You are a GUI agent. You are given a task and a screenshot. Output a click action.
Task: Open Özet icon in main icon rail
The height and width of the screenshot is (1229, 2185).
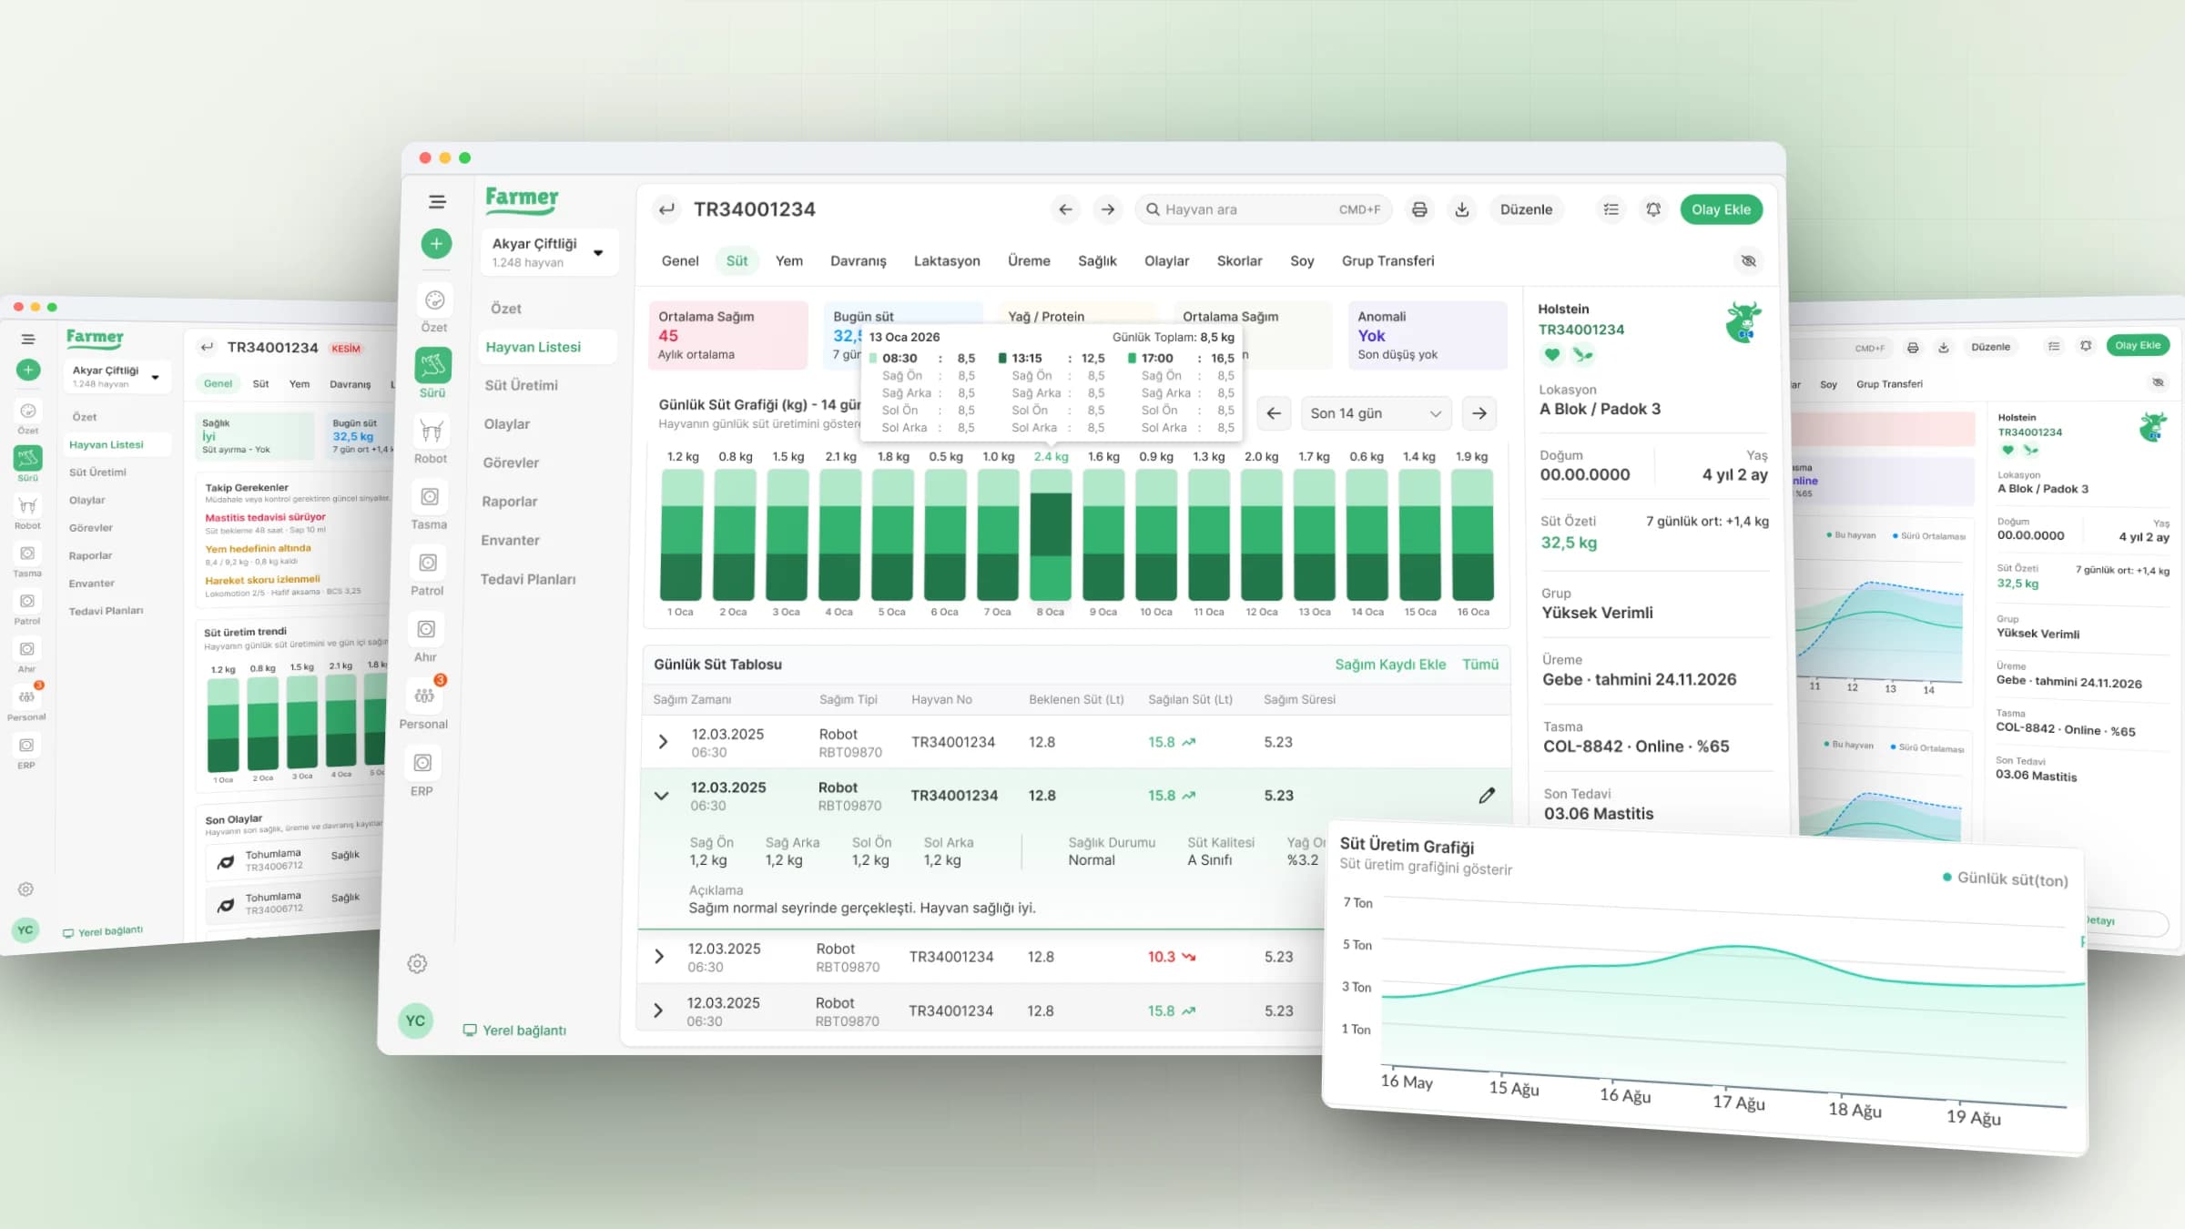[x=435, y=300]
